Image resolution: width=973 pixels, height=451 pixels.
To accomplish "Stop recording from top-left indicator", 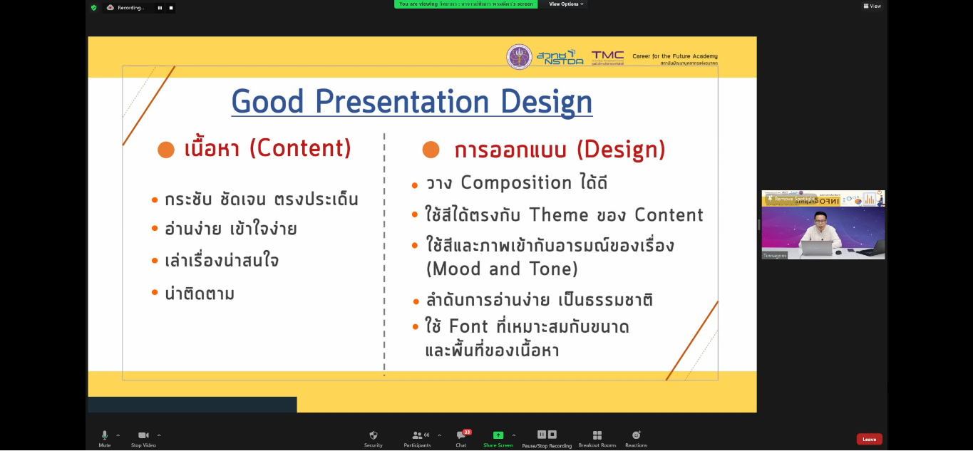I will point(171,8).
